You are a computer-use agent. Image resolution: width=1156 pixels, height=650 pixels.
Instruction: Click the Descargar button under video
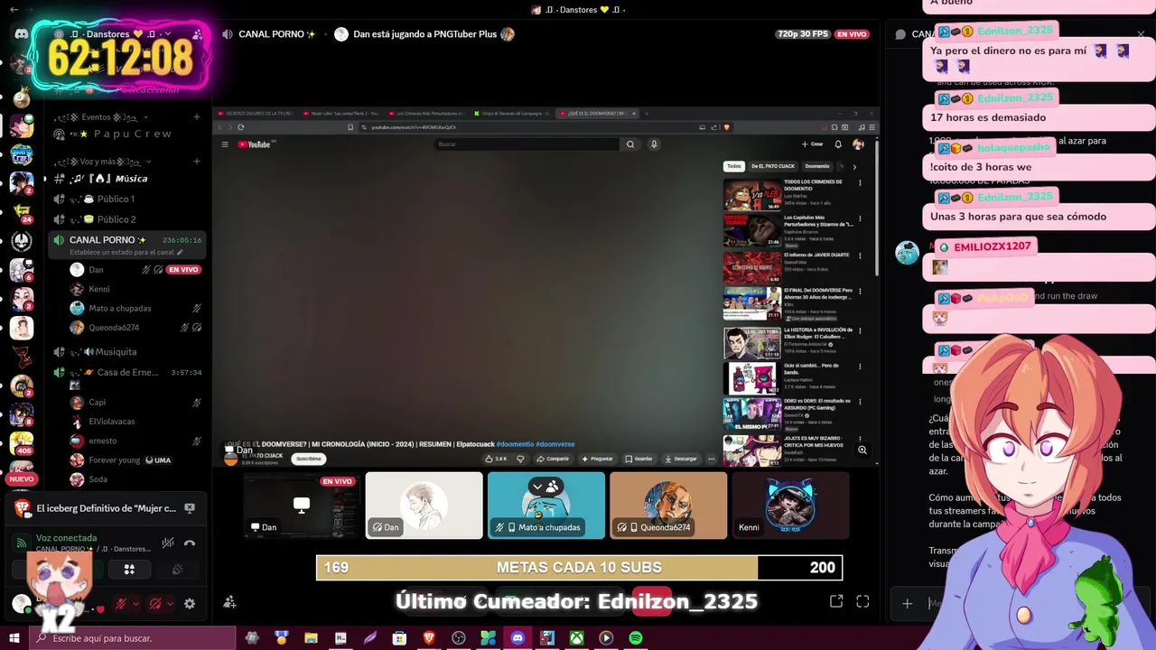pyautogui.click(x=681, y=459)
